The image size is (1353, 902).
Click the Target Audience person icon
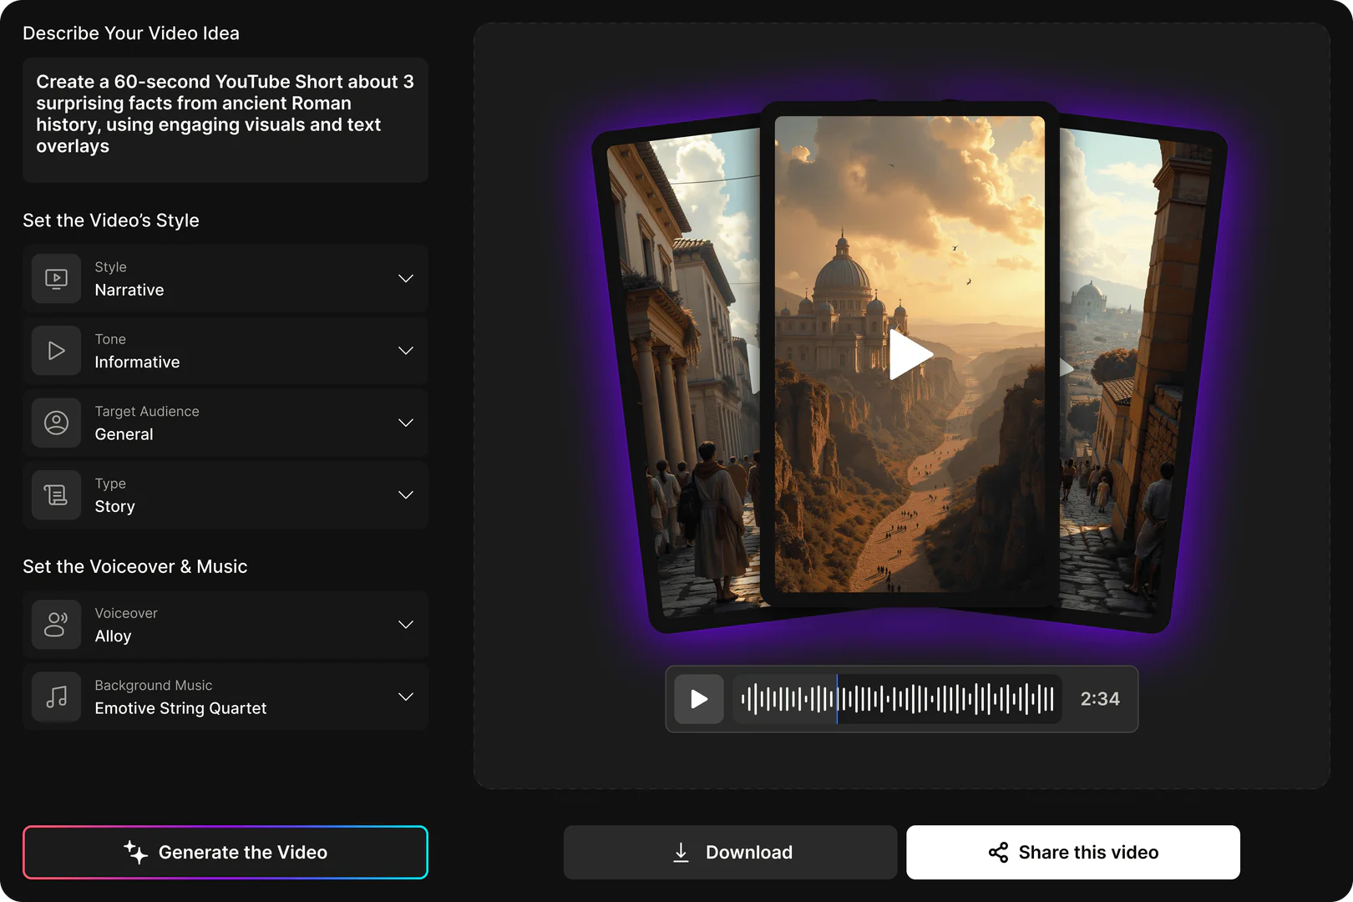coord(56,423)
